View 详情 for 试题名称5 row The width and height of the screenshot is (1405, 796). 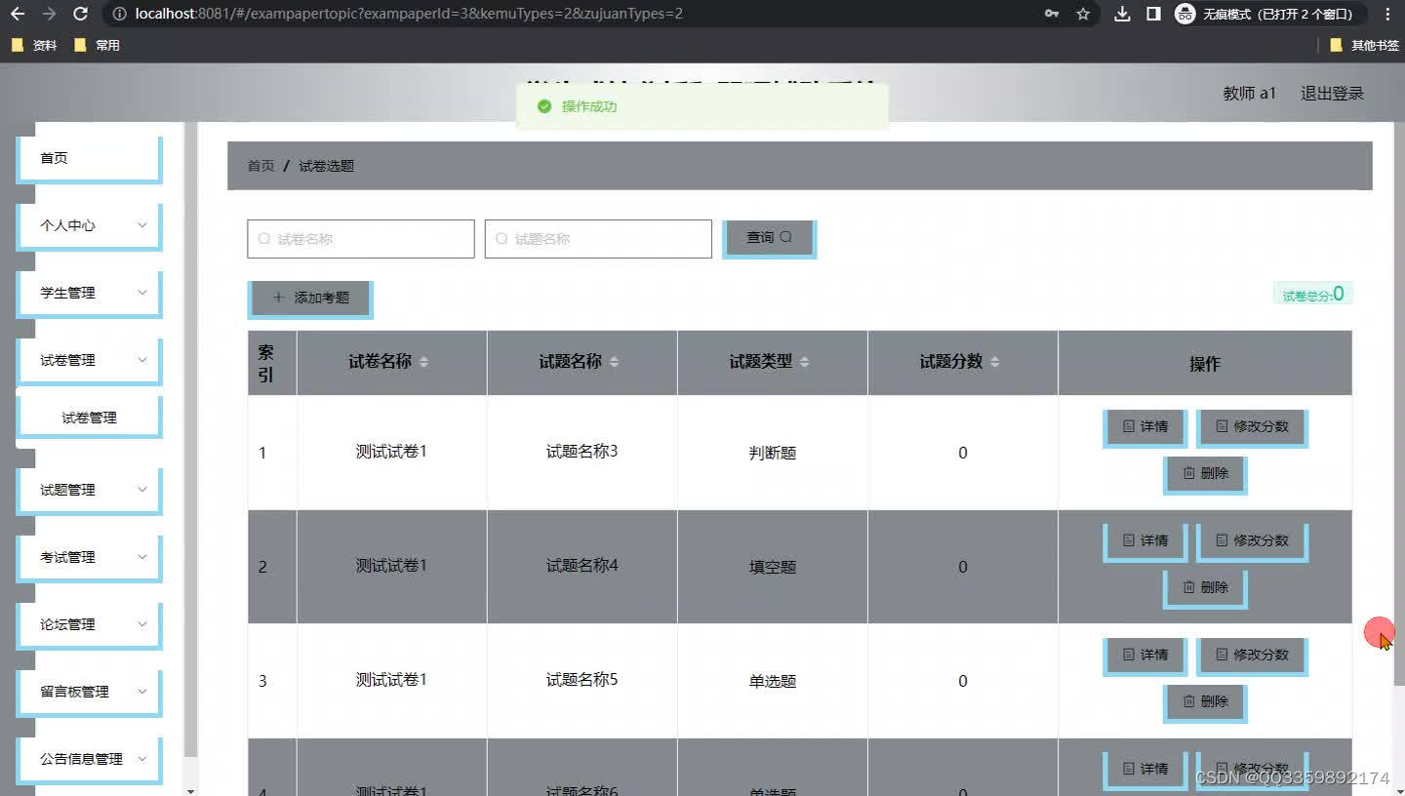click(1145, 656)
